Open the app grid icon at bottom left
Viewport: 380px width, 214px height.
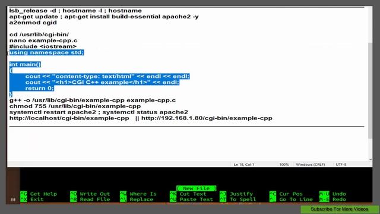(x=13, y=200)
